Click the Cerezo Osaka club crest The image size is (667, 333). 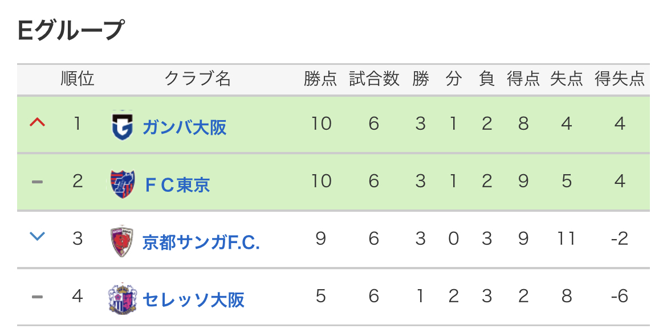coord(123,298)
